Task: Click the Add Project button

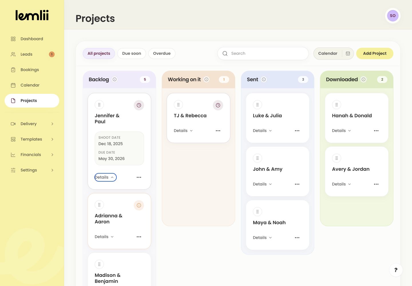Action: pos(375,53)
